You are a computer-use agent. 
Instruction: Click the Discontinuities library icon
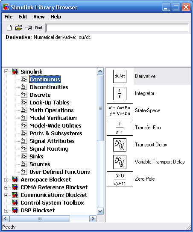tap(24, 87)
